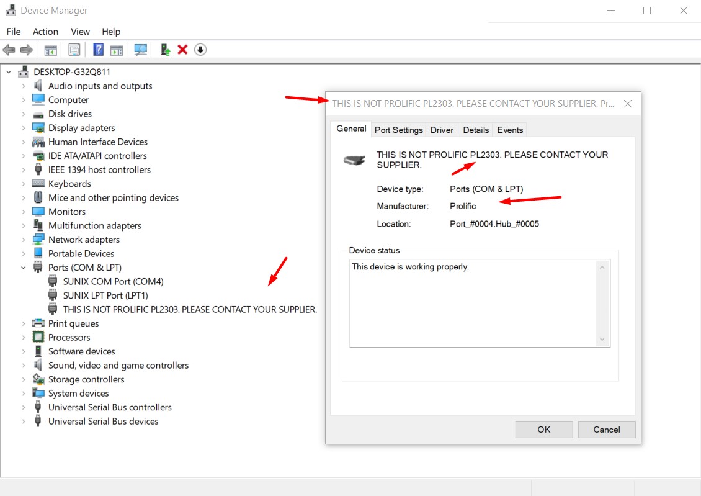
Task: Click Show/Hide console tree toolbar icon
Action: (x=50, y=50)
